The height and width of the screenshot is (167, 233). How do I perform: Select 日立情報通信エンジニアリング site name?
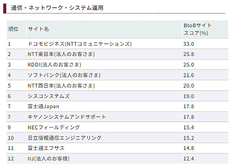coord(64,138)
